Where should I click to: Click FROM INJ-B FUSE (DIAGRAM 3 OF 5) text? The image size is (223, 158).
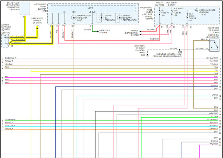point(207,12)
